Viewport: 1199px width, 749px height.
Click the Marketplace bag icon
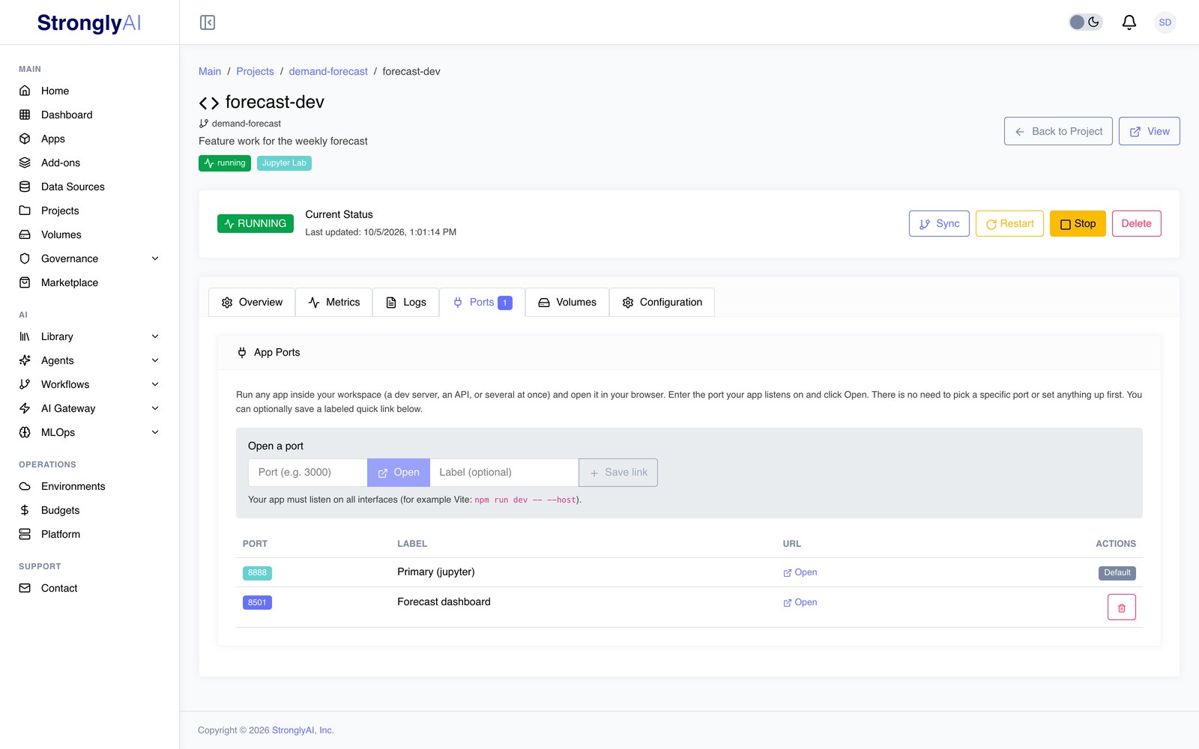pos(25,282)
